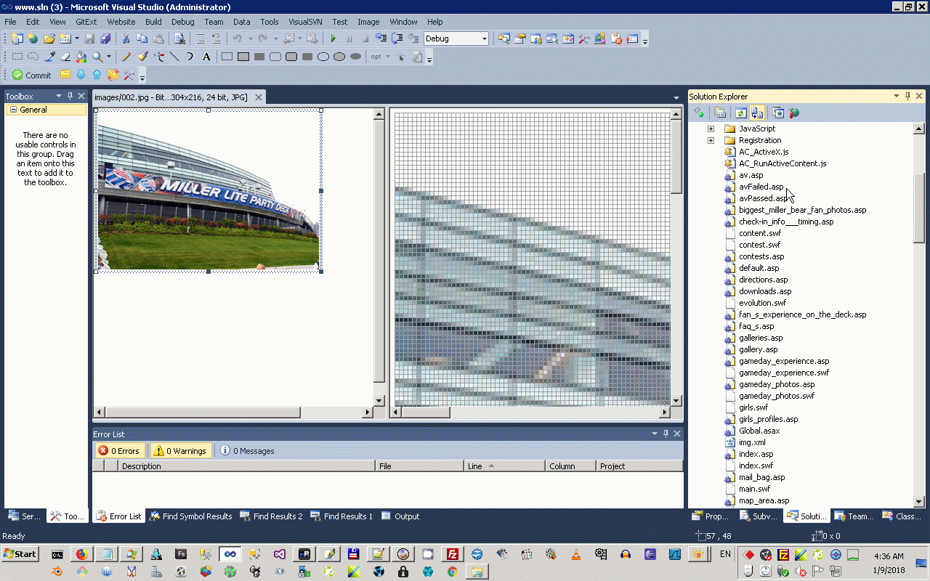This screenshot has height=581, width=930.
Task: Toggle auto-hide pin on Error List
Action: point(666,434)
